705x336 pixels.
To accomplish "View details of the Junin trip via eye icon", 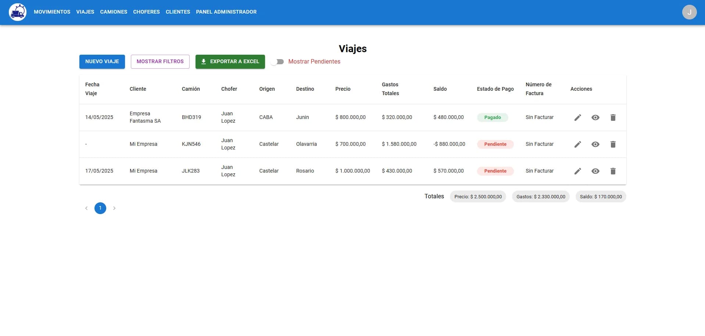I will [595, 118].
